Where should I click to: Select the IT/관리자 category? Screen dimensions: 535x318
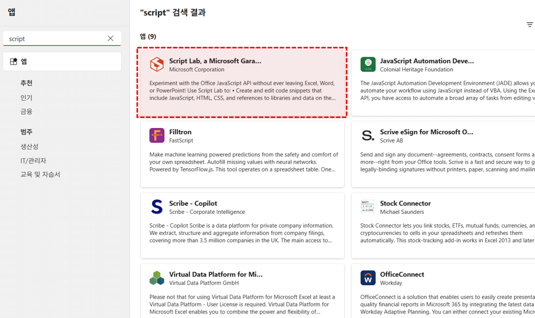click(33, 160)
